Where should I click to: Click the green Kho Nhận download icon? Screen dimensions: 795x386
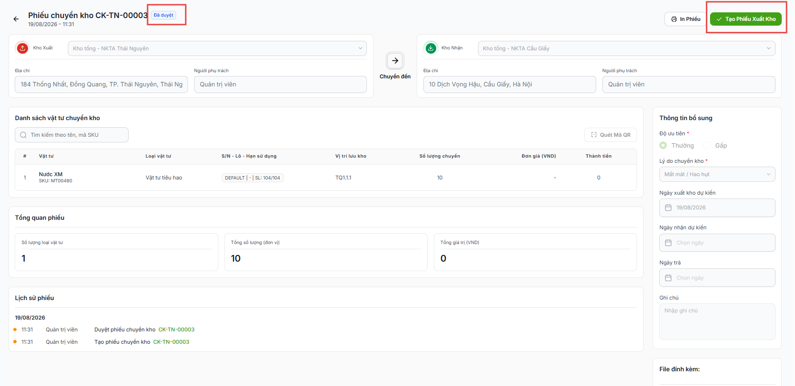430,48
